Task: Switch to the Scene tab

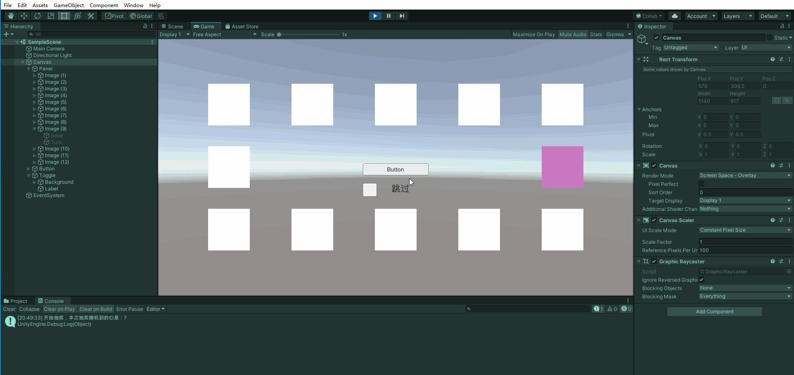Action: 173,26
